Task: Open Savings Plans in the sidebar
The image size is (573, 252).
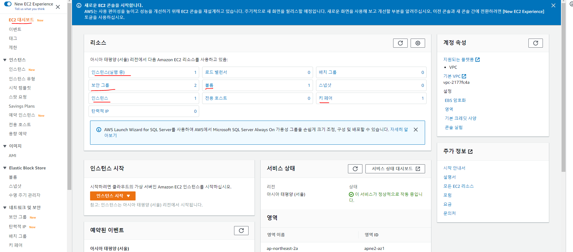Action: [22, 106]
